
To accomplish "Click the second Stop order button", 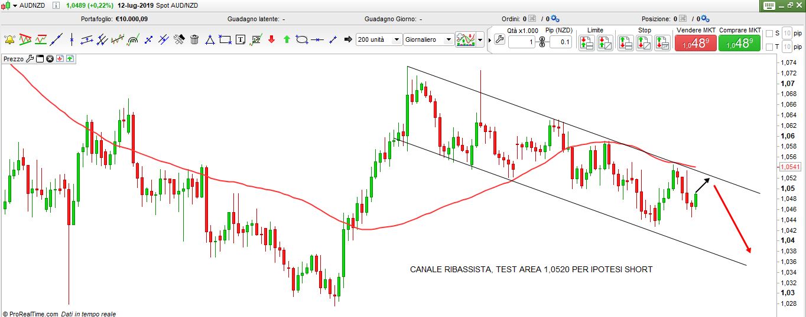I will [x=643, y=42].
